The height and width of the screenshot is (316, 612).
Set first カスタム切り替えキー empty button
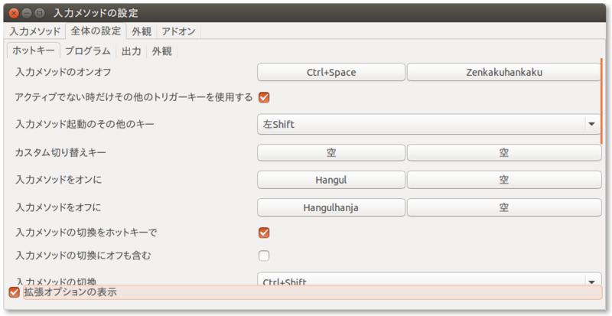click(331, 152)
